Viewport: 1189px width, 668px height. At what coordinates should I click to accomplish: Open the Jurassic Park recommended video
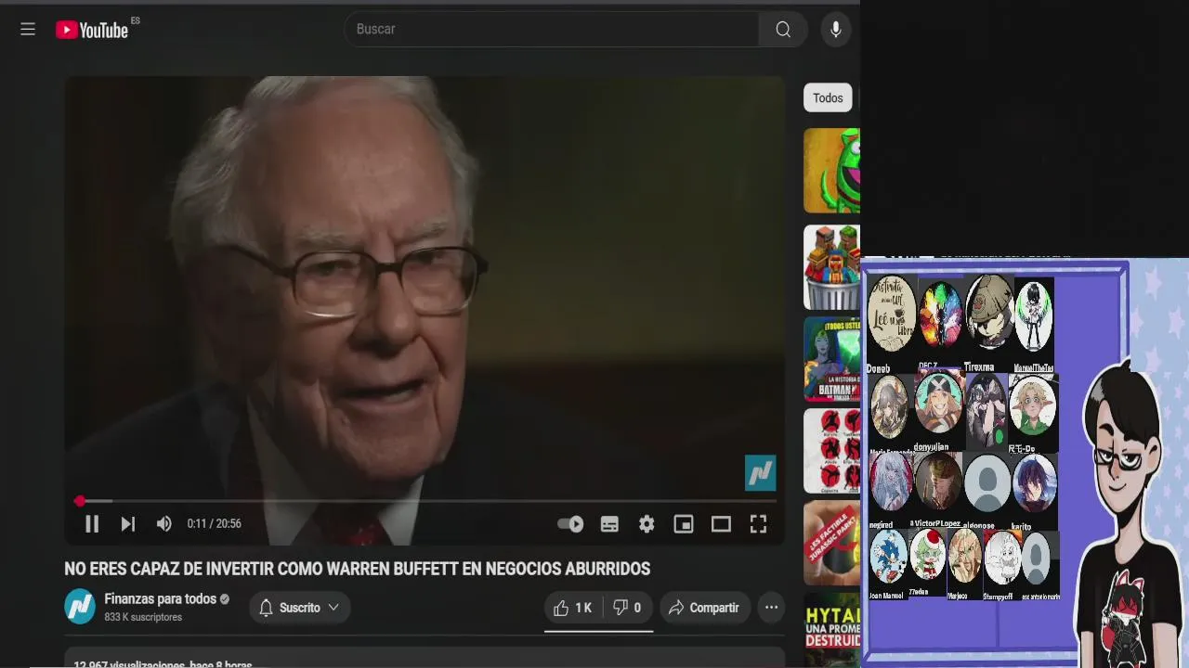pyautogui.click(x=831, y=543)
